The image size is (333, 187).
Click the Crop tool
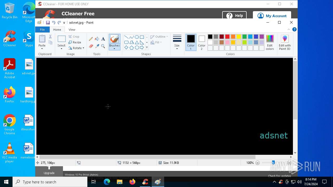pos(74,37)
